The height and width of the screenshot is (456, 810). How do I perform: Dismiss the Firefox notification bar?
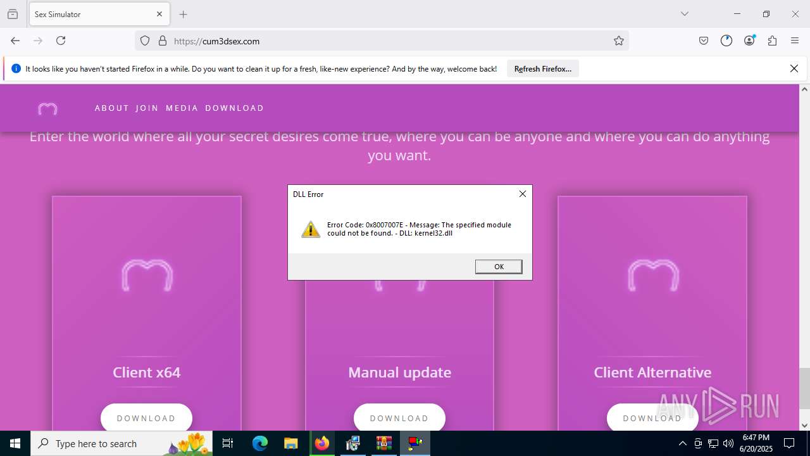794,68
